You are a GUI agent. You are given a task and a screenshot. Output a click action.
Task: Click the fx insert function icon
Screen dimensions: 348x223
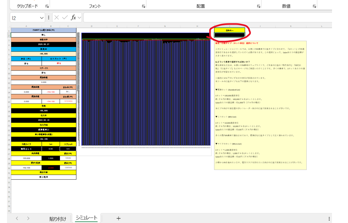pos(74,18)
